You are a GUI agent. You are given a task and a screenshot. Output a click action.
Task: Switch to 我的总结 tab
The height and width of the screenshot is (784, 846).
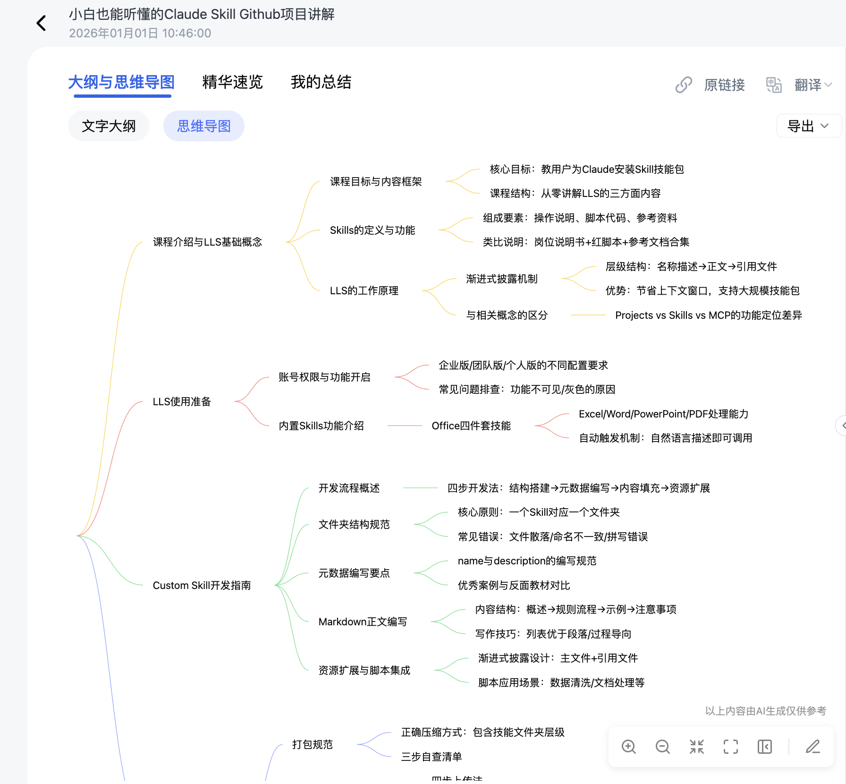[x=321, y=82]
